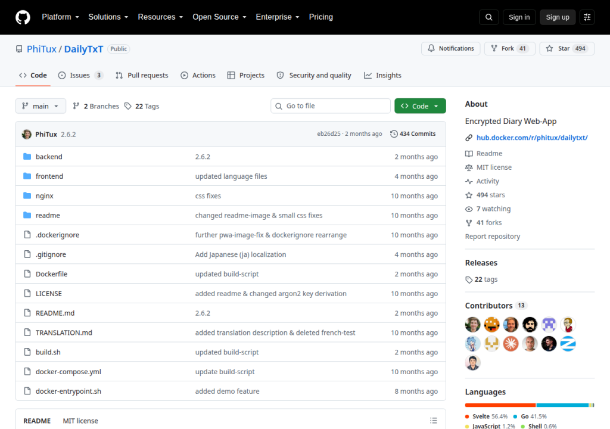Open the first contributor avatar
Screen dimensions: 610x429
(472, 324)
